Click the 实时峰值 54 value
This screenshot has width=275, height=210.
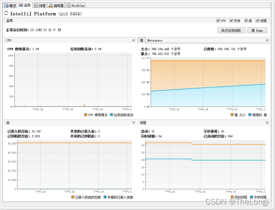point(160,136)
